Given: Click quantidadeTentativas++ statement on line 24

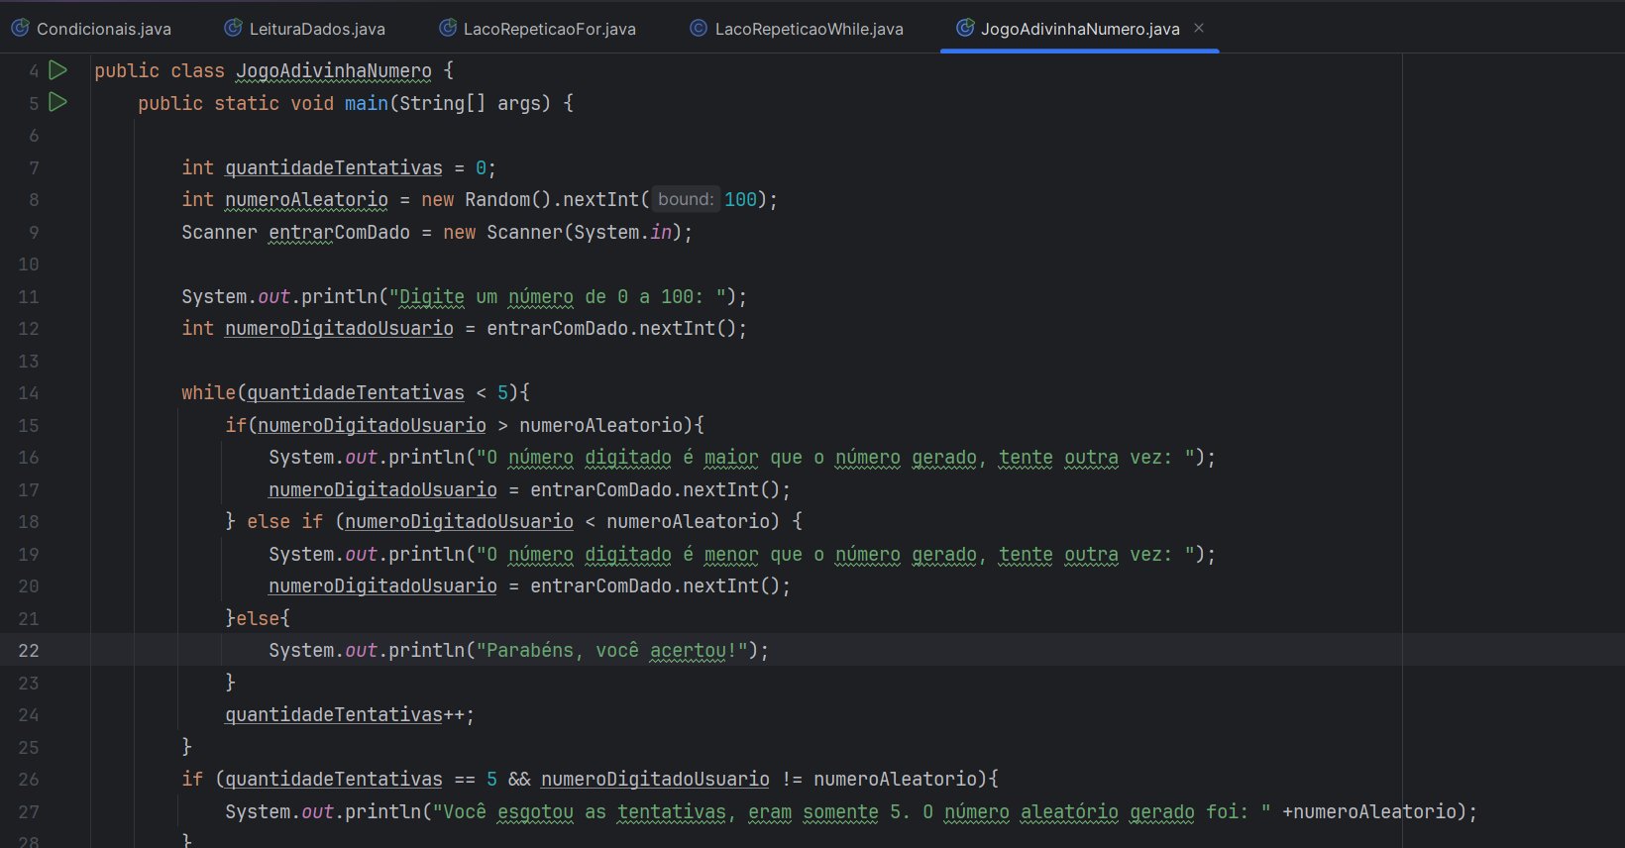Looking at the screenshot, I should (x=350, y=715).
